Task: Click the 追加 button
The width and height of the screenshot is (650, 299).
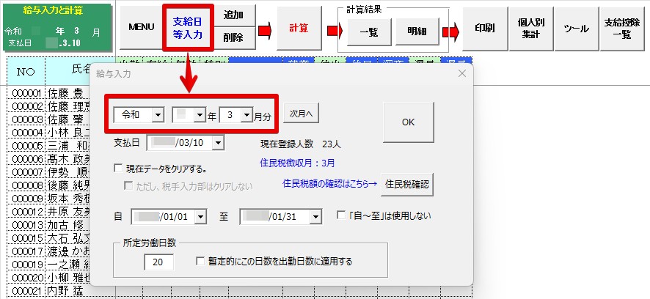Action: [234, 15]
